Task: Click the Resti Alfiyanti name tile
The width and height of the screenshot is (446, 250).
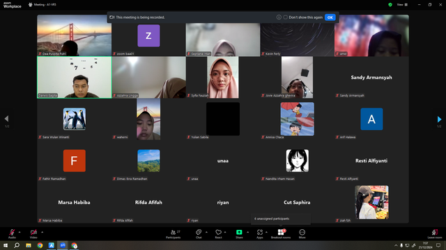Action: pyautogui.click(x=371, y=160)
